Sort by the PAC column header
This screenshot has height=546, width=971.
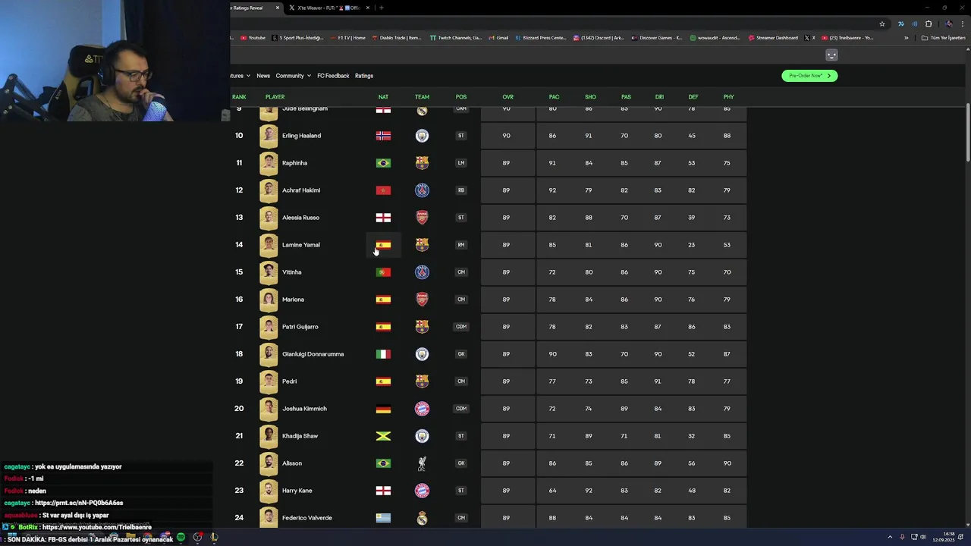(554, 97)
